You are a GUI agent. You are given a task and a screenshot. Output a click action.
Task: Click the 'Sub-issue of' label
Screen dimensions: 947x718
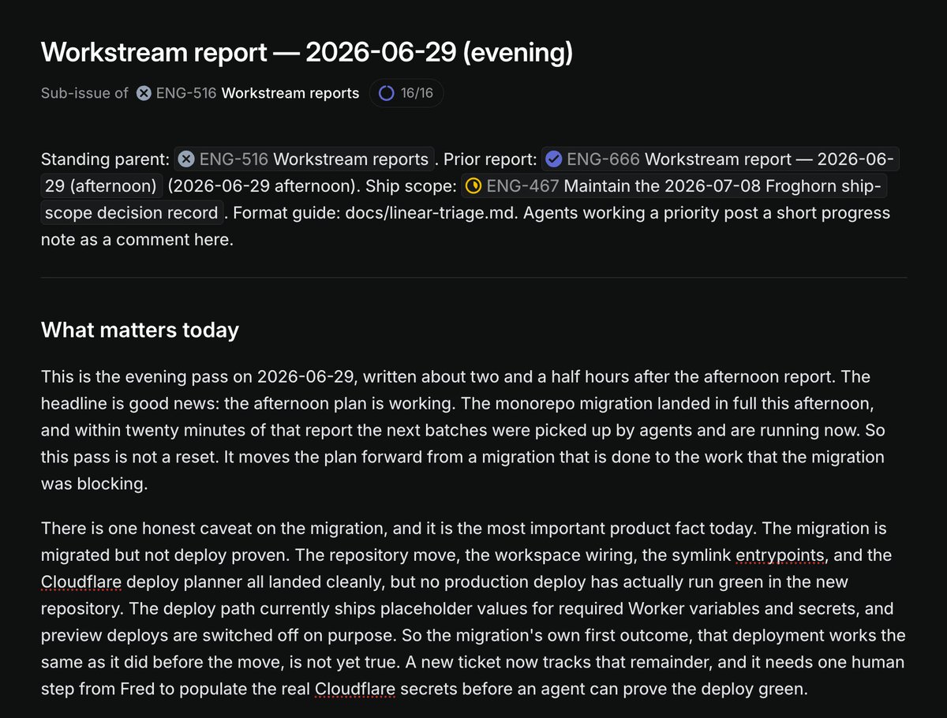click(x=84, y=93)
